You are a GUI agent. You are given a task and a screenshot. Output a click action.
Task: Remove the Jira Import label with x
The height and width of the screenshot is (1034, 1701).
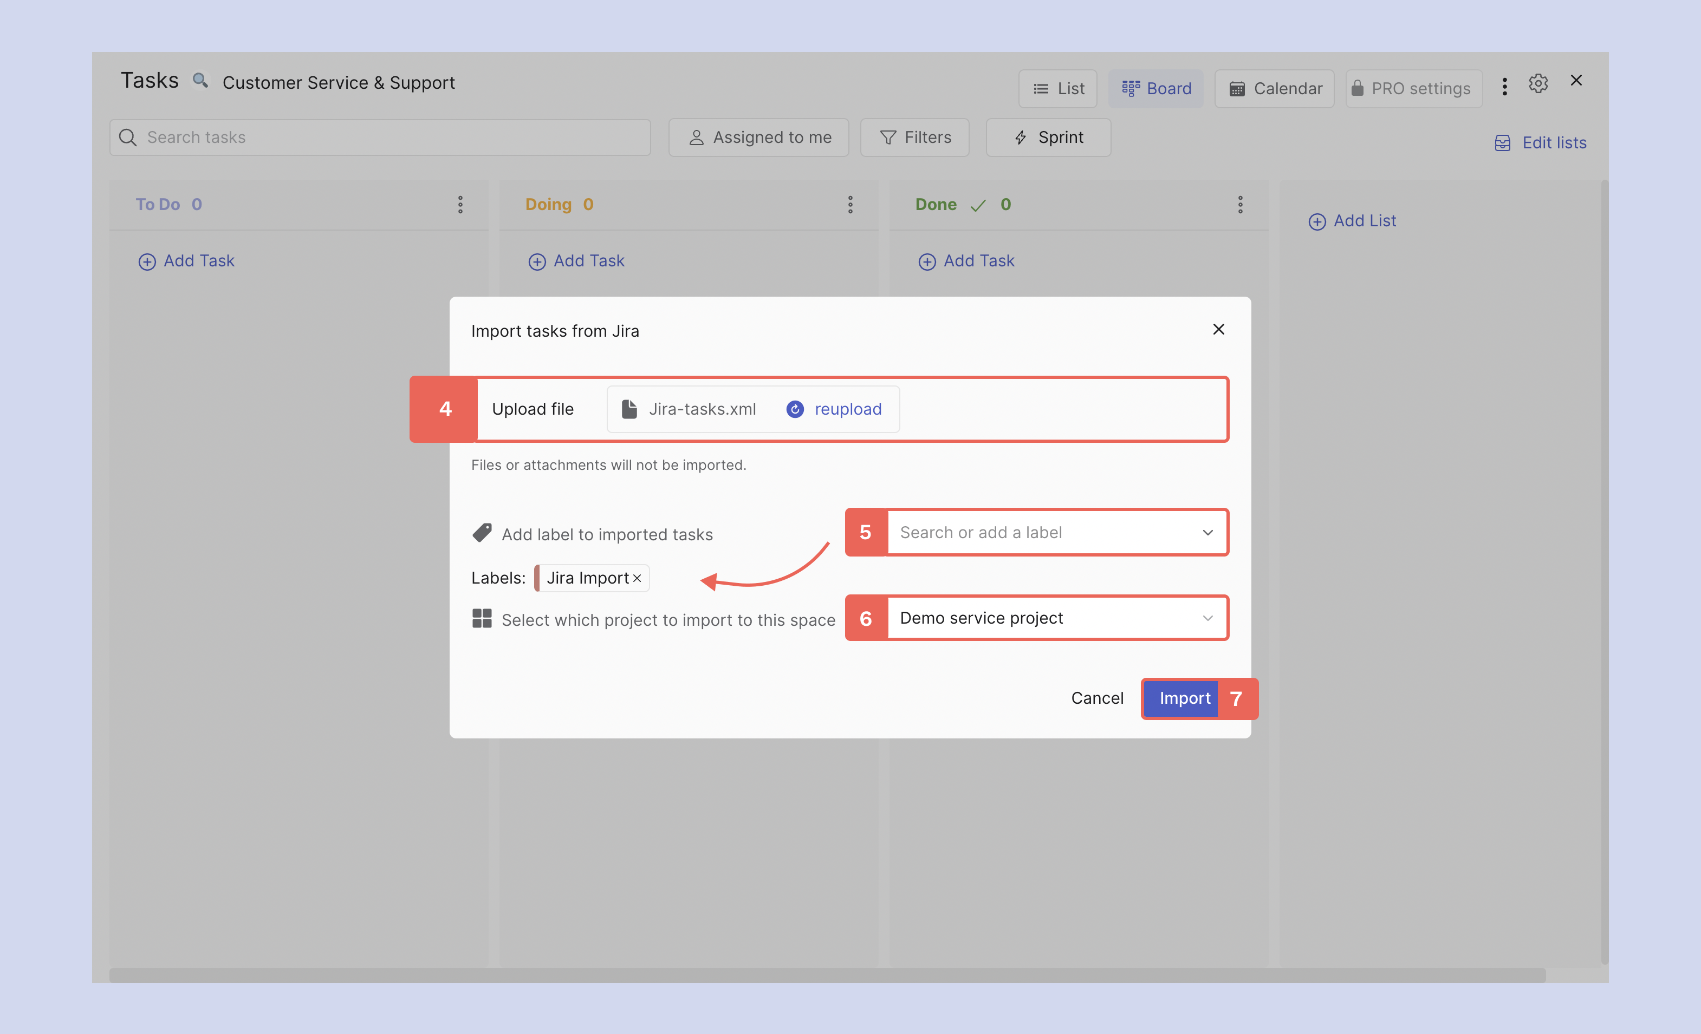(637, 578)
